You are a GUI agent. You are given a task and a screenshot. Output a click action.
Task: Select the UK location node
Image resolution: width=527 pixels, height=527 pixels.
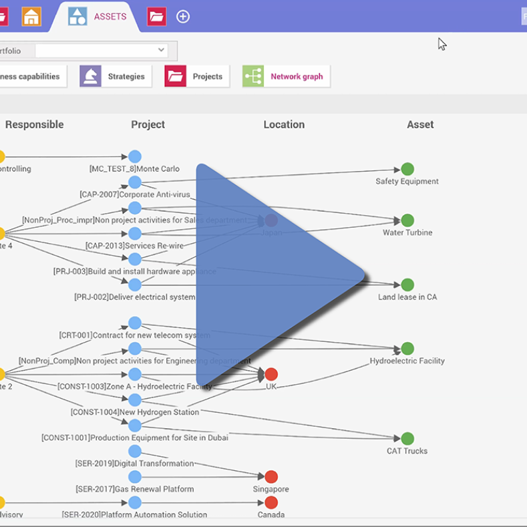271,374
